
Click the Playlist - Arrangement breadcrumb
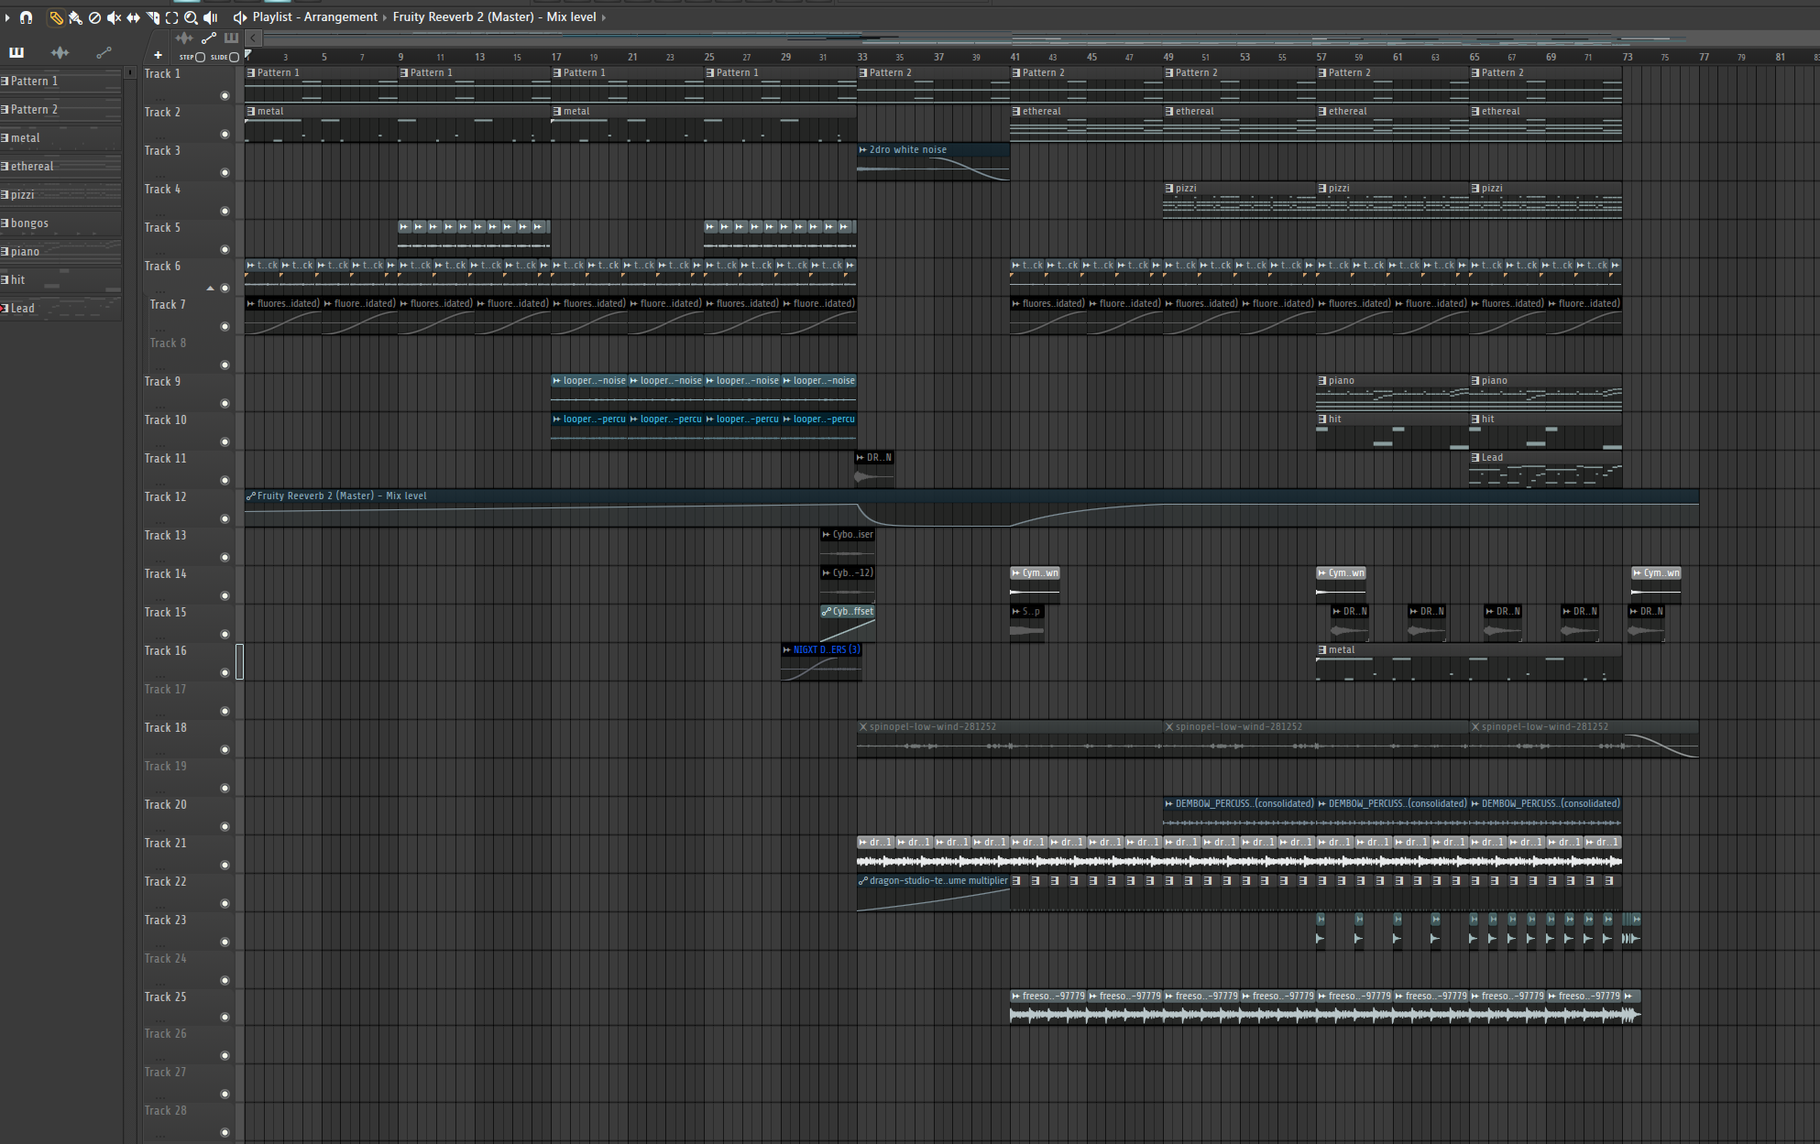tap(314, 17)
